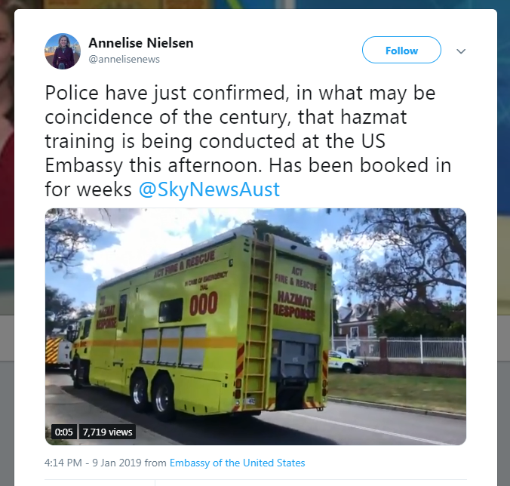Expand the tweet options chevron
This screenshot has width=510, height=486.
tap(461, 51)
